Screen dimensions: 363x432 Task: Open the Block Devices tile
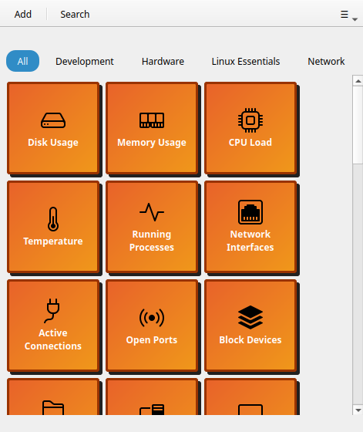point(250,326)
